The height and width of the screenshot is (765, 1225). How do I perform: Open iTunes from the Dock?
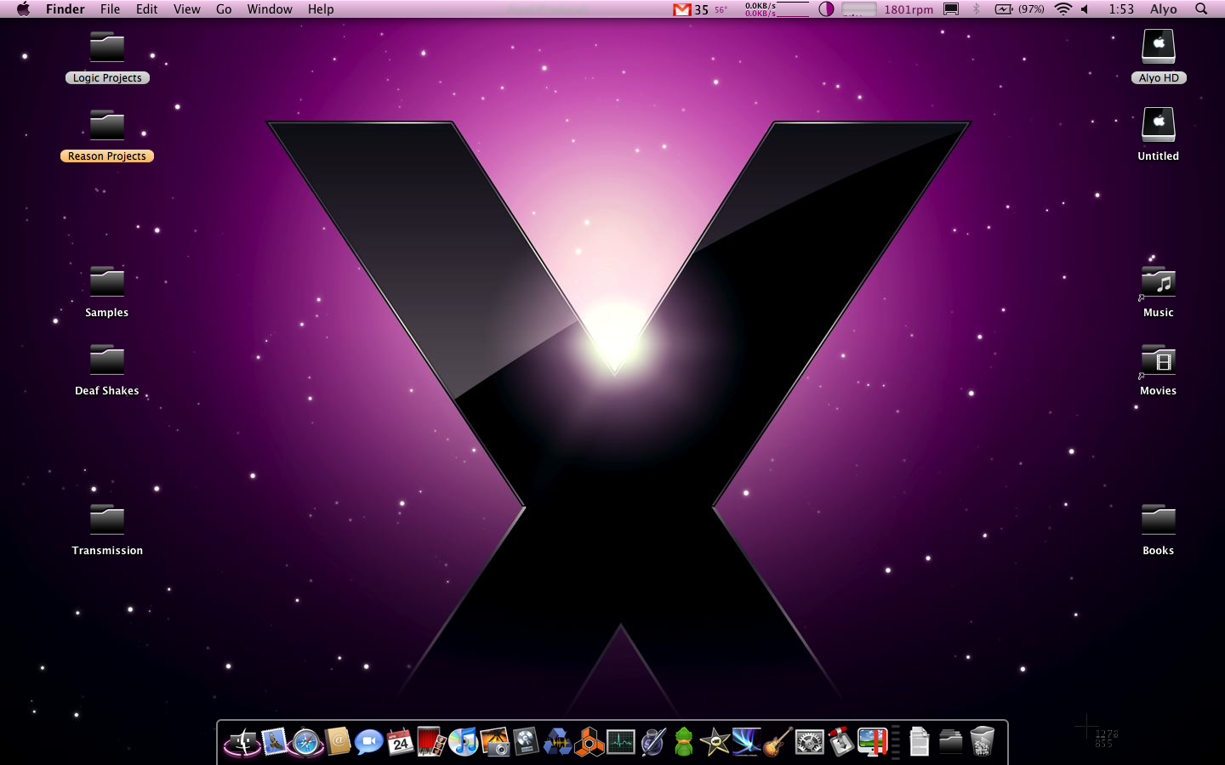click(x=463, y=742)
